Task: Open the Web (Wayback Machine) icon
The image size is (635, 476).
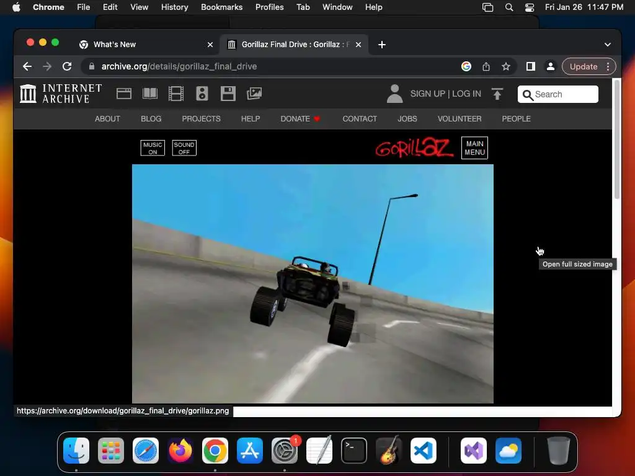Action: [124, 94]
